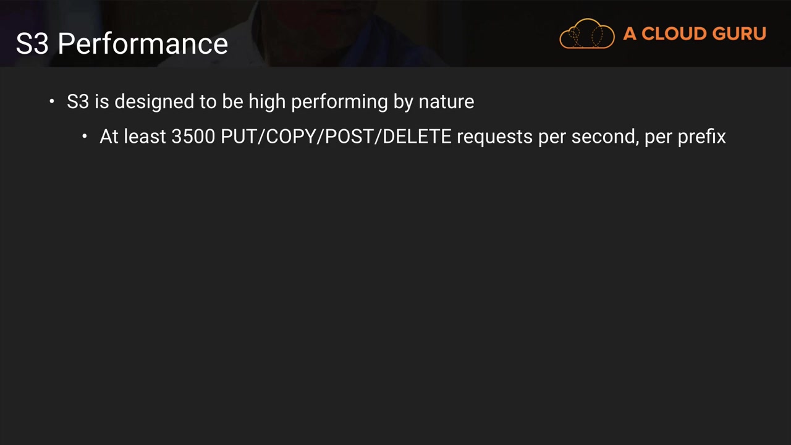Click the first-level bullet dot before "S3 is designed"
Viewport: 791px width, 445px height.
click(x=52, y=101)
